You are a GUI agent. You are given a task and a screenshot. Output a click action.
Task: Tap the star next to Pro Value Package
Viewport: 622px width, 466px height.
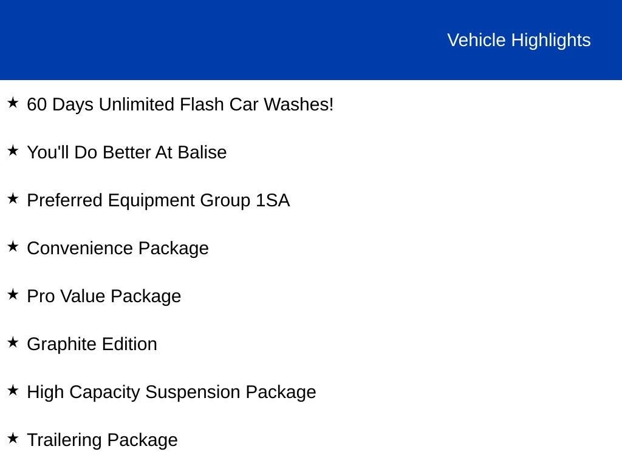(13, 295)
